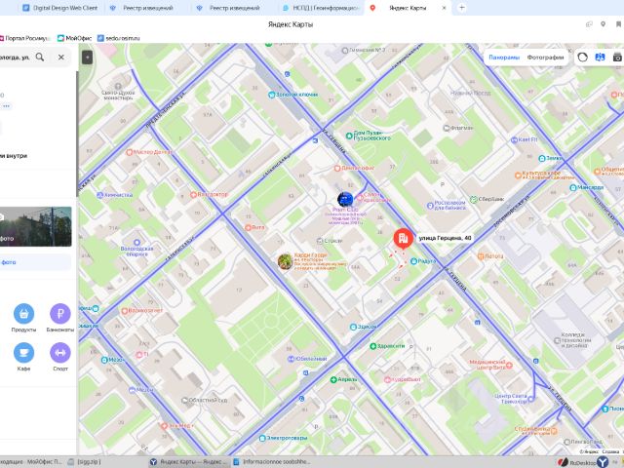The width and height of the screenshot is (624, 468).
Task: Click the Химчистка marker
Action: pyautogui.click(x=100, y=195)
